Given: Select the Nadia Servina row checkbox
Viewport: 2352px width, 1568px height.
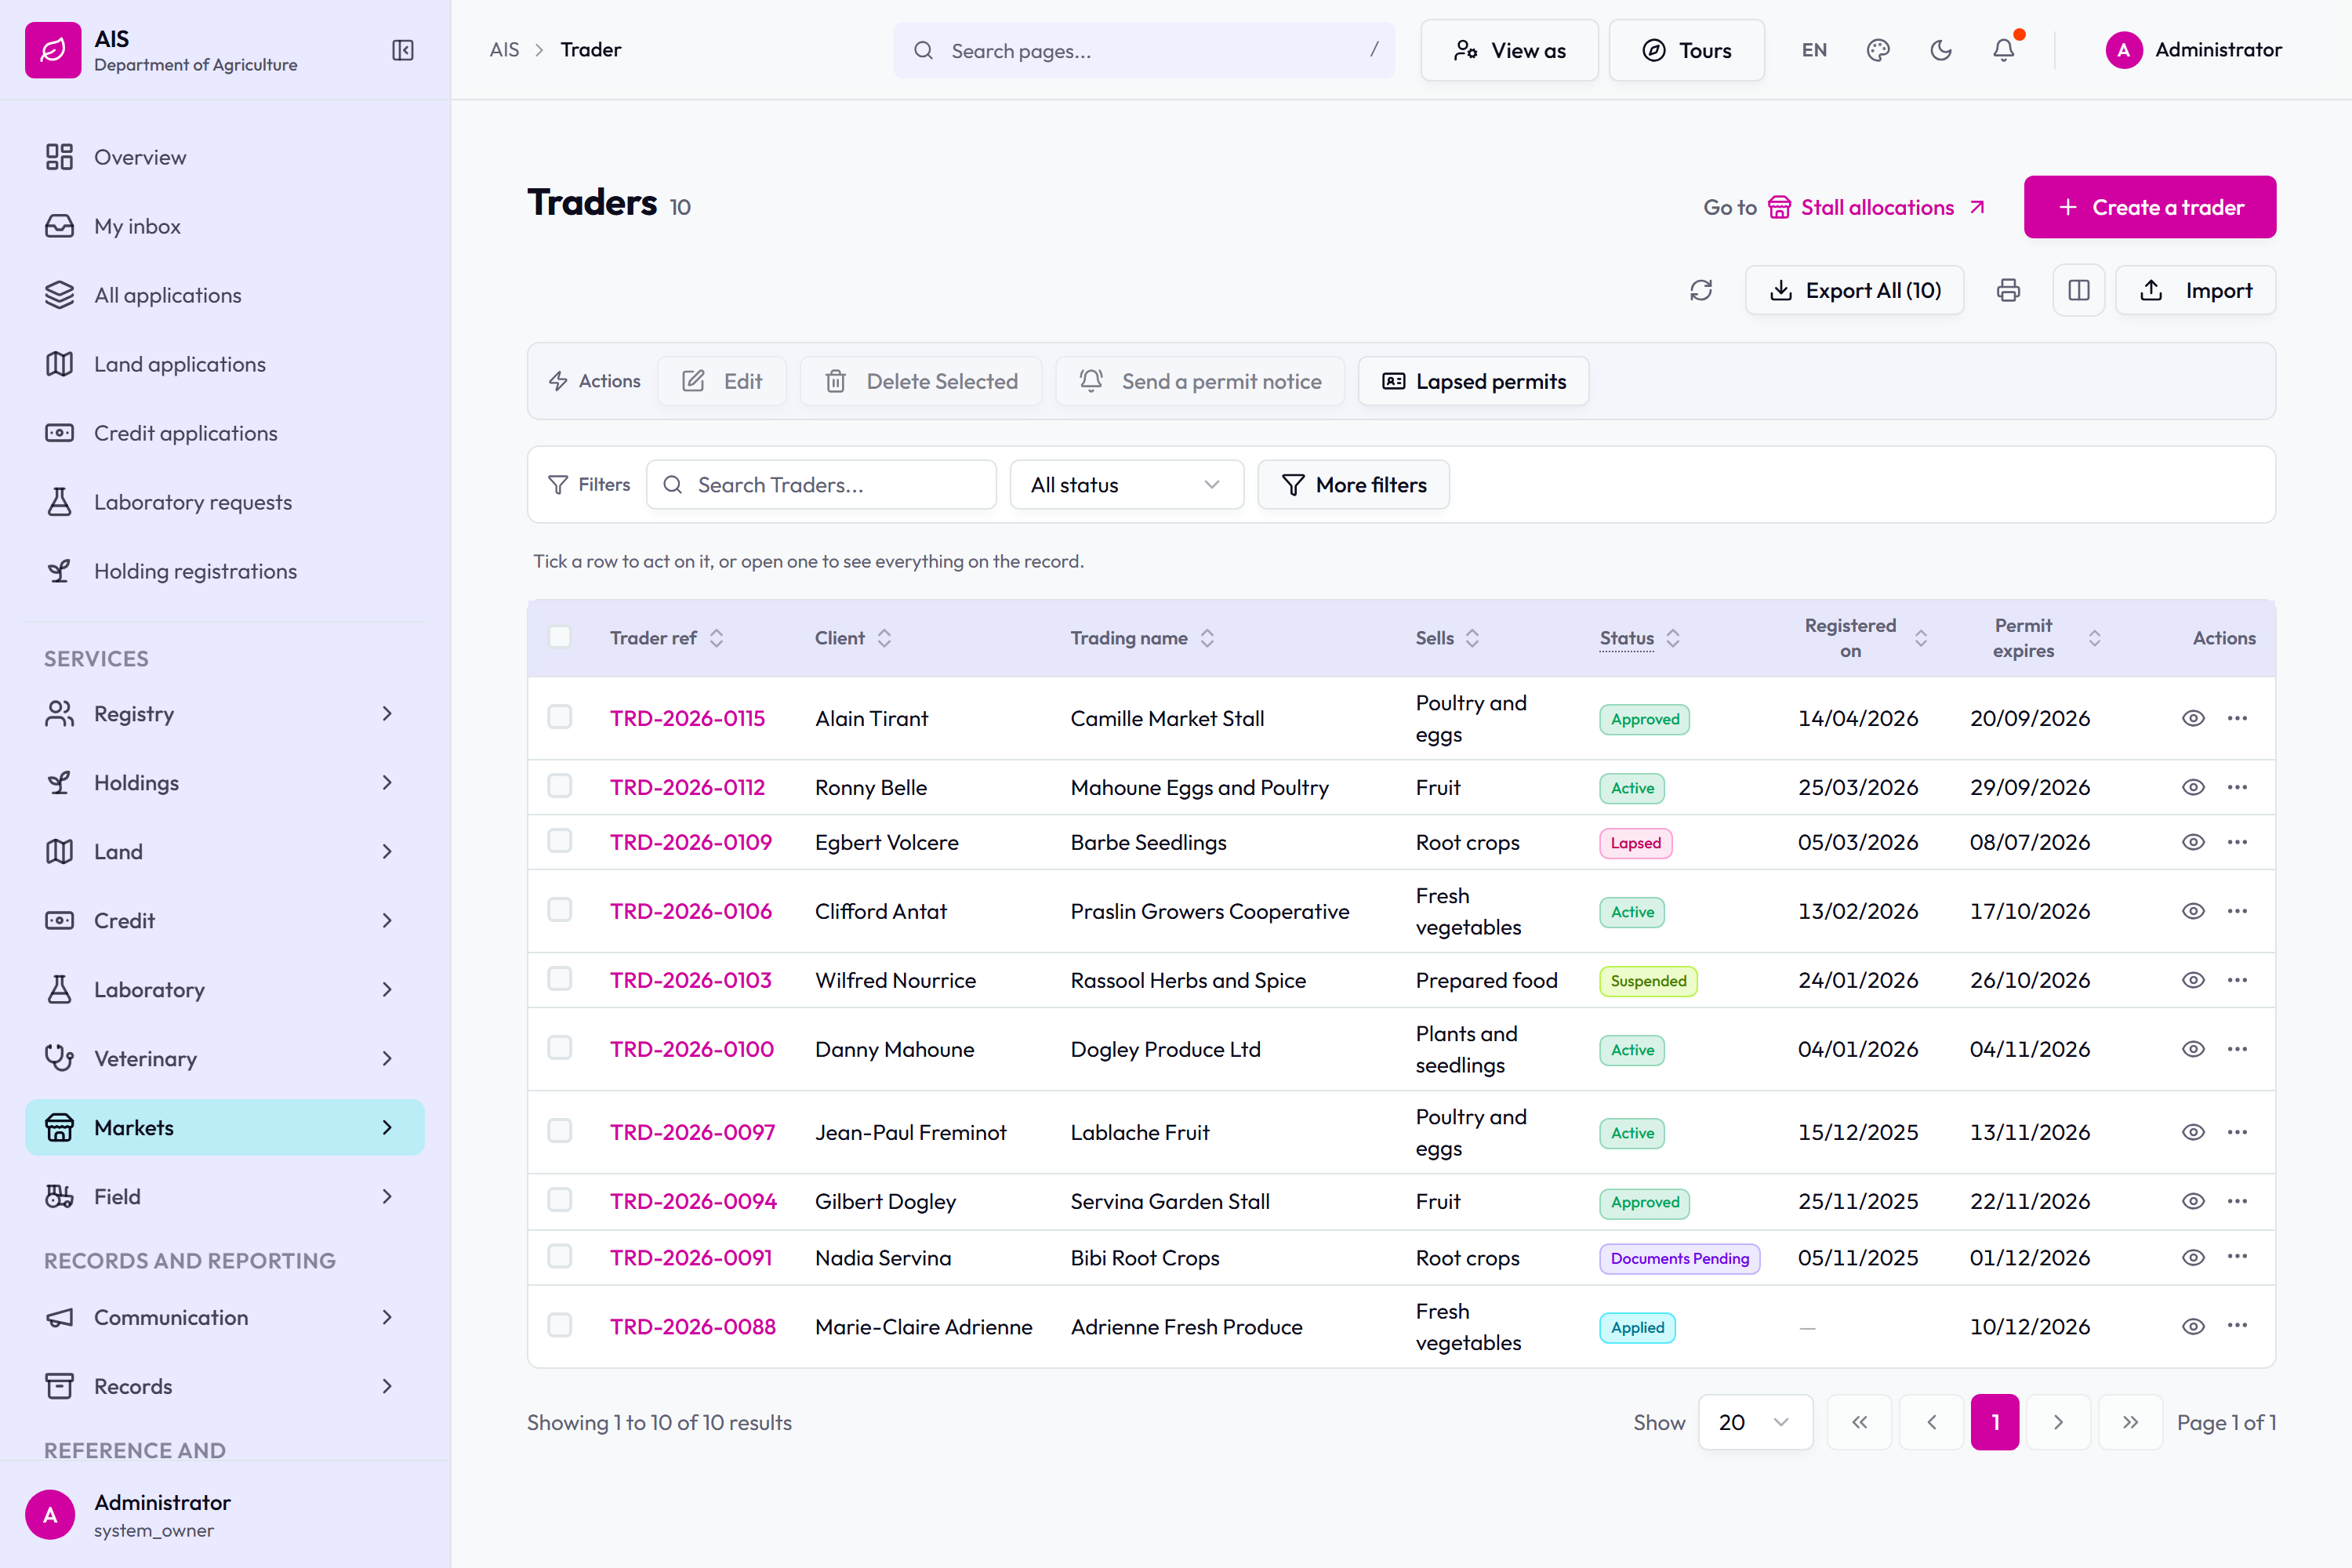Looking at the screenshot, I should [x=560, y=1257].
